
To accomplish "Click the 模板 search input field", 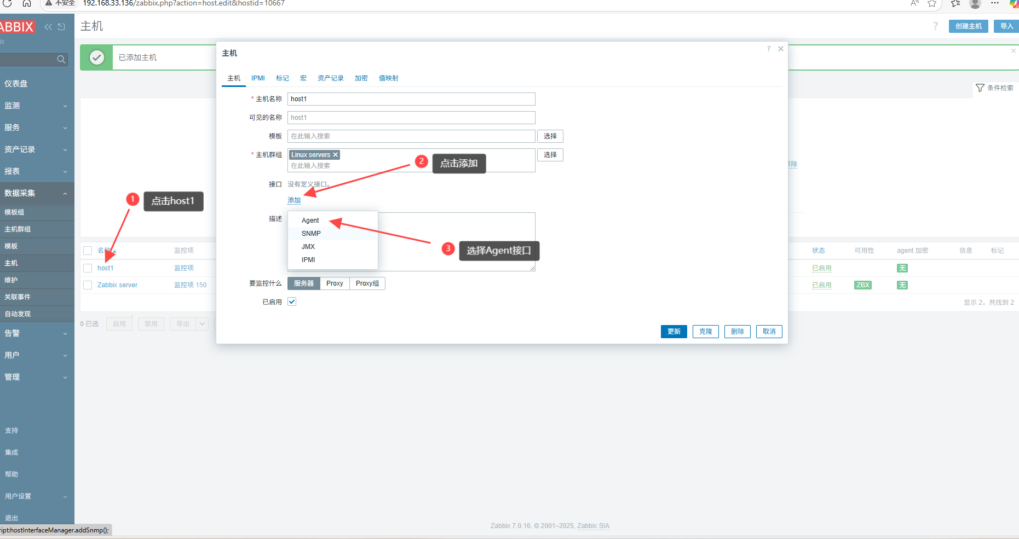I will [x=411, y=136].
